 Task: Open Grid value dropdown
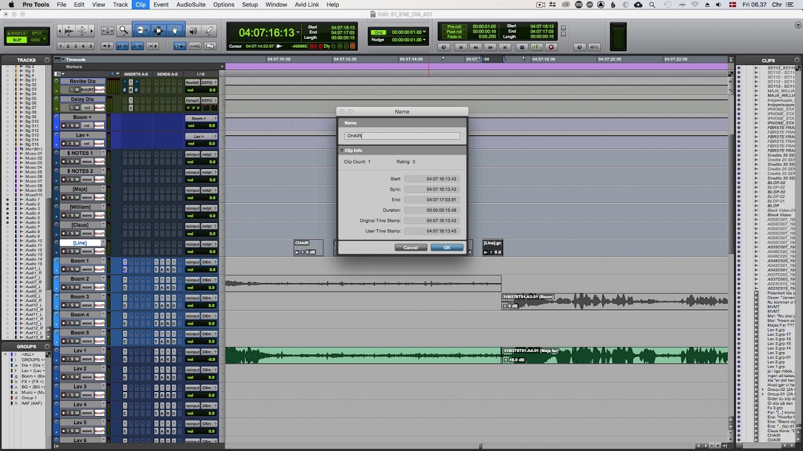[x=425, y=32]
